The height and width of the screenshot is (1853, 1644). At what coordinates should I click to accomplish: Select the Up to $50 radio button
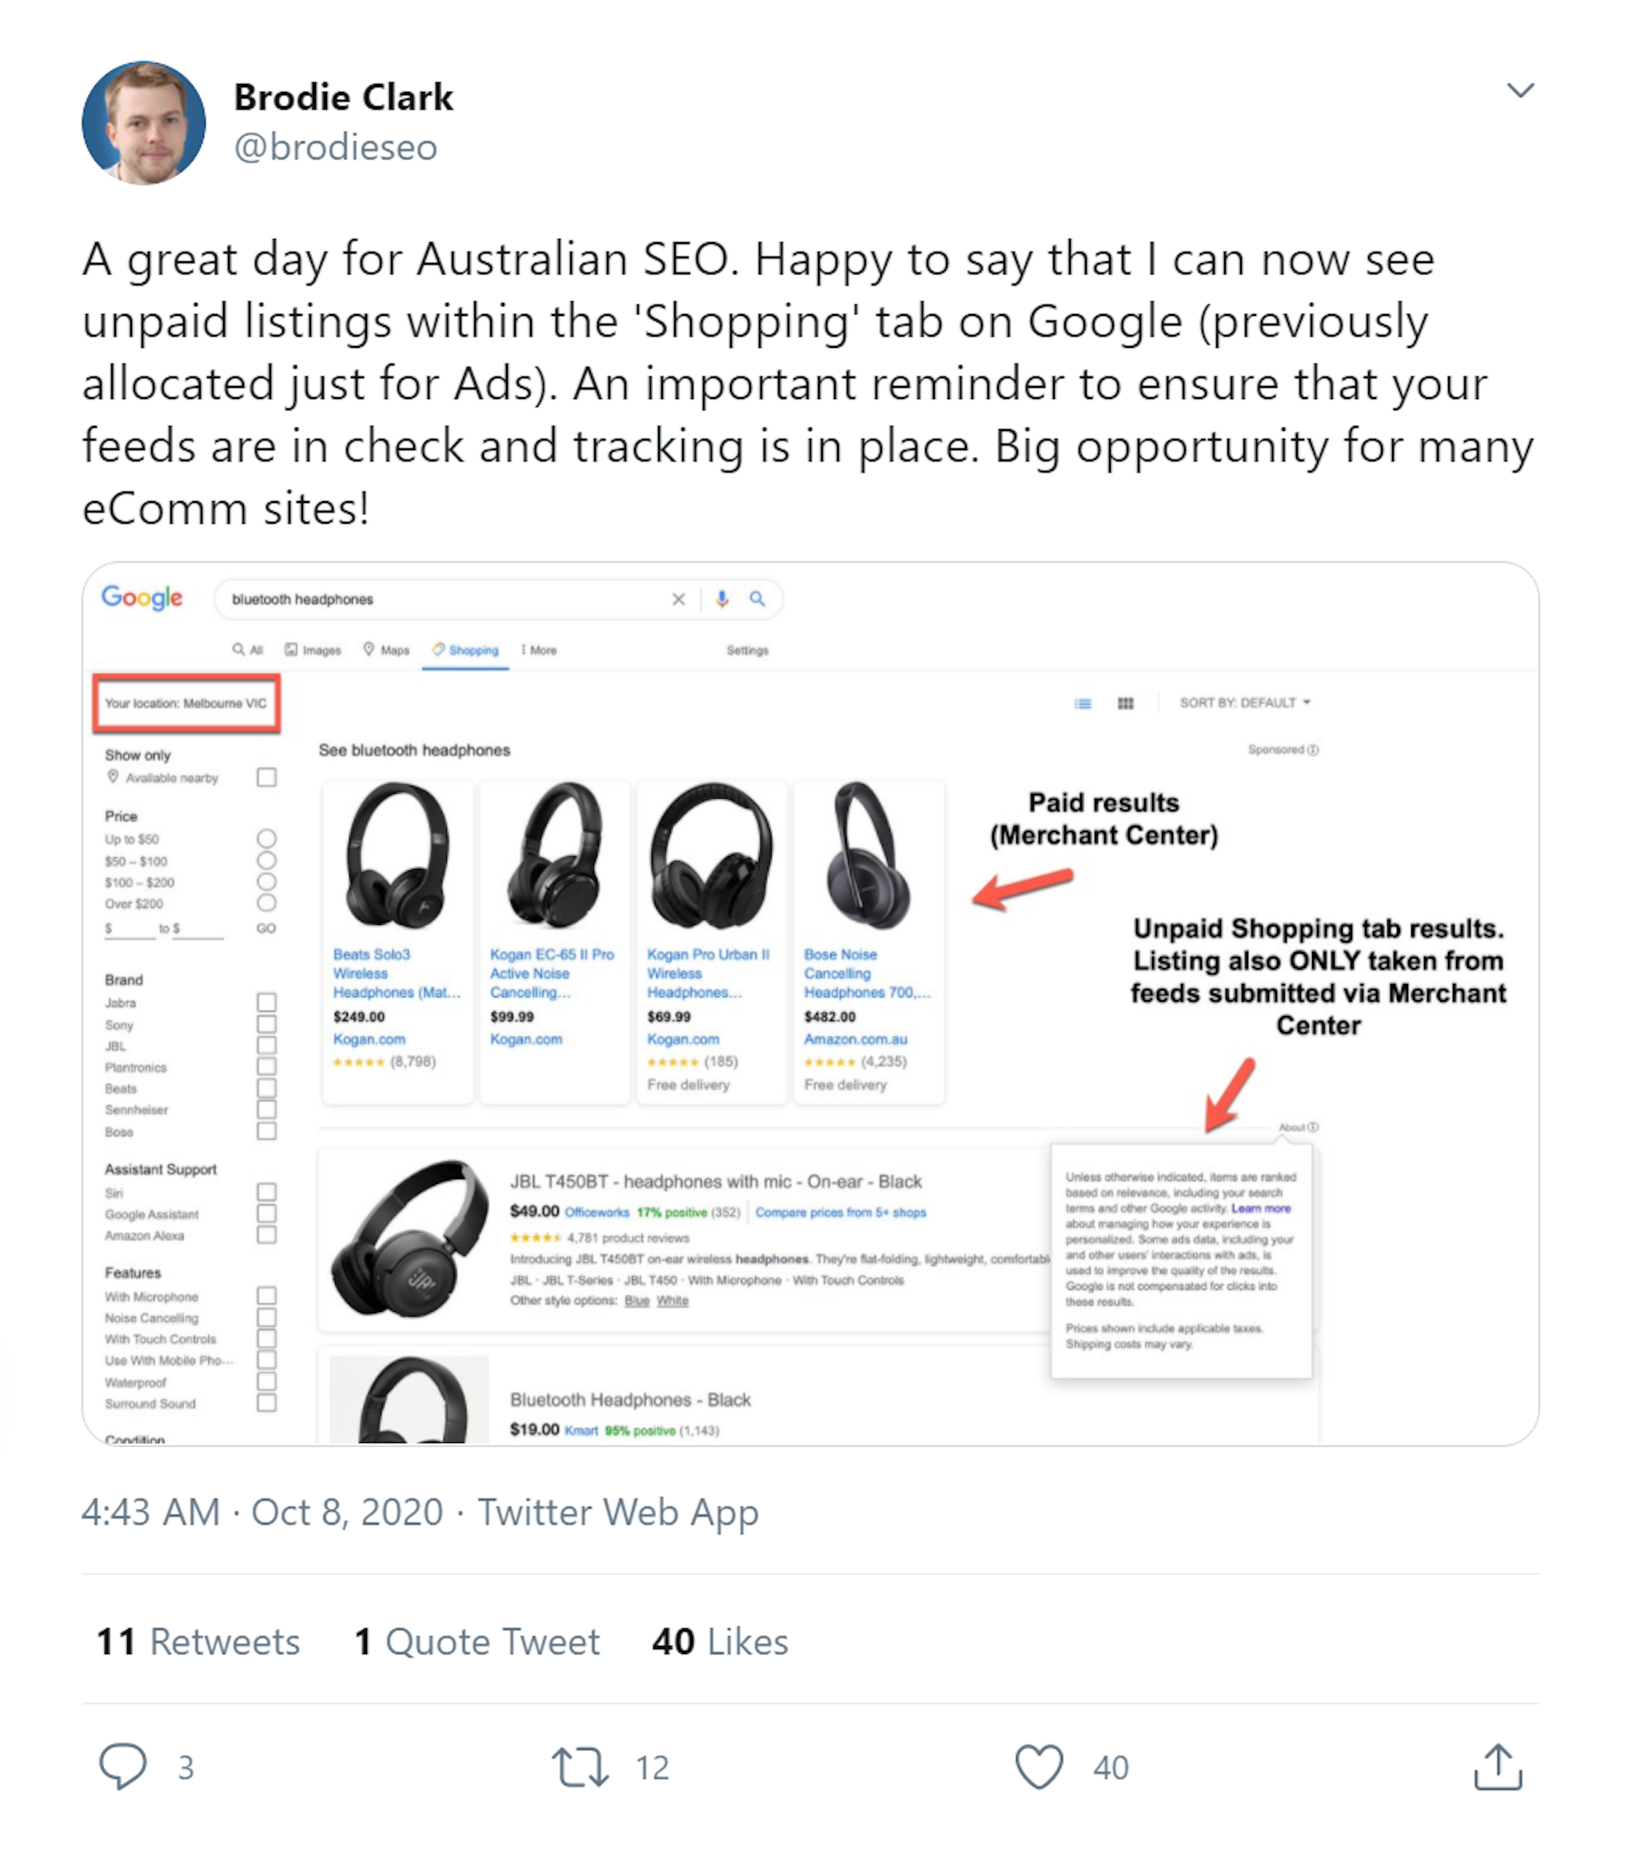(x=266, y=839)
